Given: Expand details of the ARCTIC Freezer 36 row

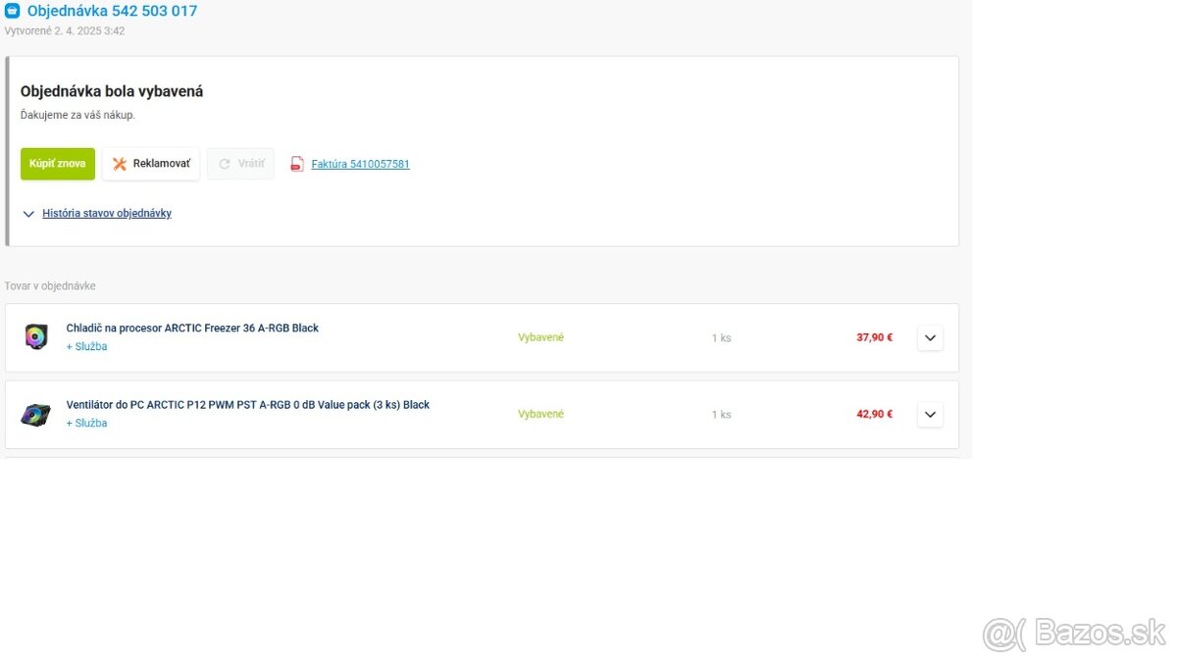Looking at the screenshot, I should pyautogui.click(x=931, y=337).
